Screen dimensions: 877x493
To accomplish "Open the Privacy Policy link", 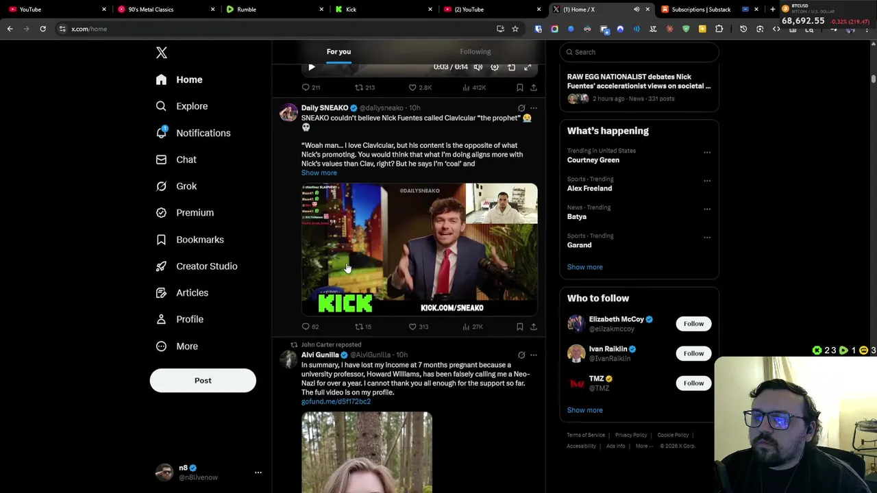I will coord(631,435).
